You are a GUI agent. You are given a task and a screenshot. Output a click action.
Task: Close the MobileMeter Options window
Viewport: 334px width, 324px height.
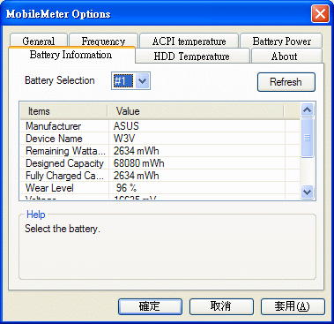coord(320,14)
